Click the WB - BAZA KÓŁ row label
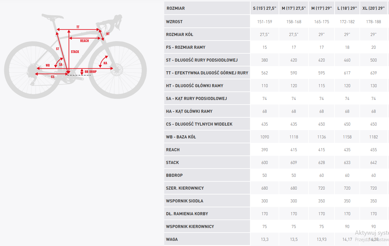 pyautogui.click(x=181, y=137)
